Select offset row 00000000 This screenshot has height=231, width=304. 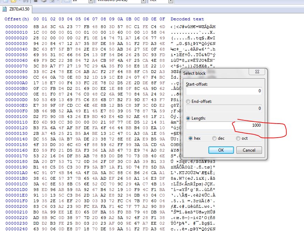(16, 27)
